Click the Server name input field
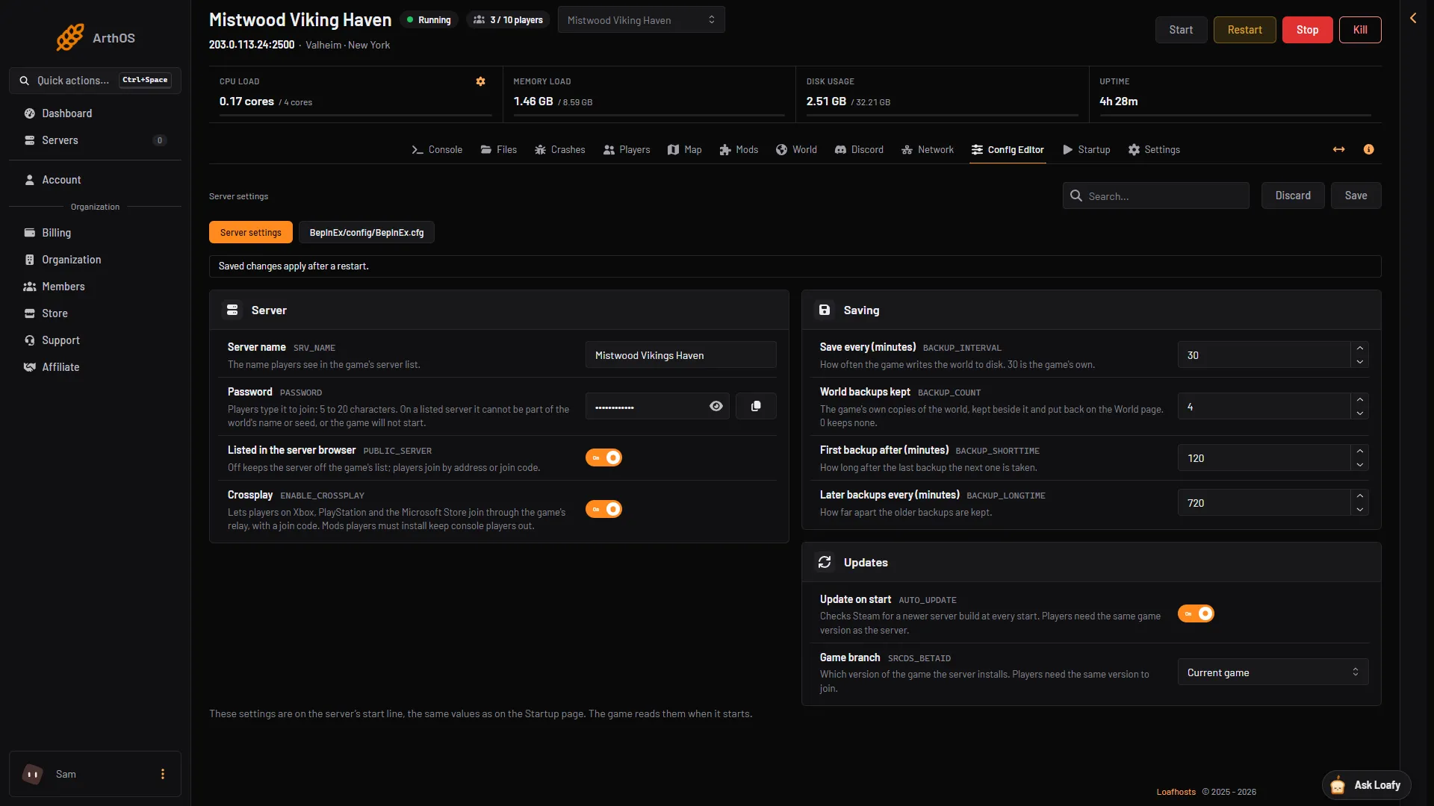 tap(681, 355)
